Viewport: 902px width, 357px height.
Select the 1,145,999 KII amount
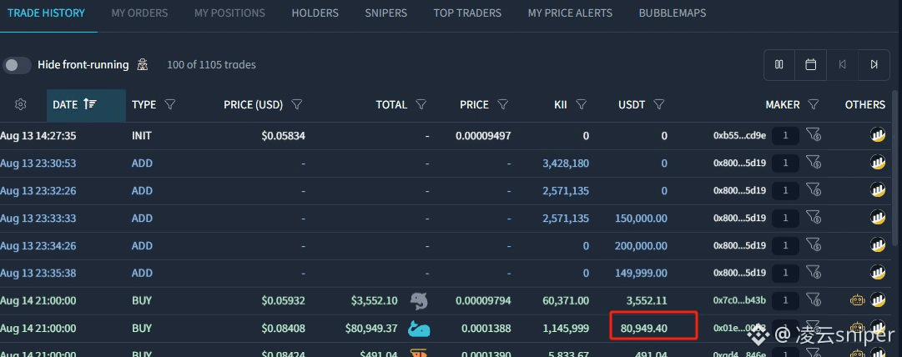pos(566,329)
